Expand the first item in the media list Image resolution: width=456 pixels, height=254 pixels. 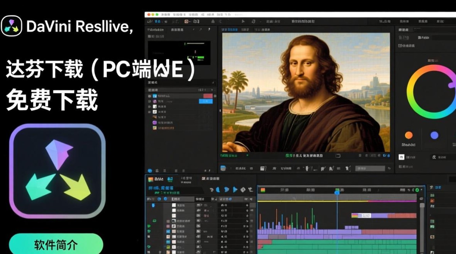click(150, 96)
